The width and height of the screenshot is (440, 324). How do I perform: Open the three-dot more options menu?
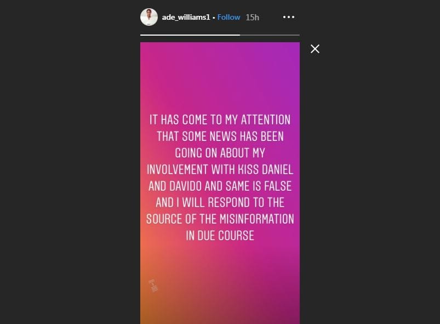coord(289,17)
